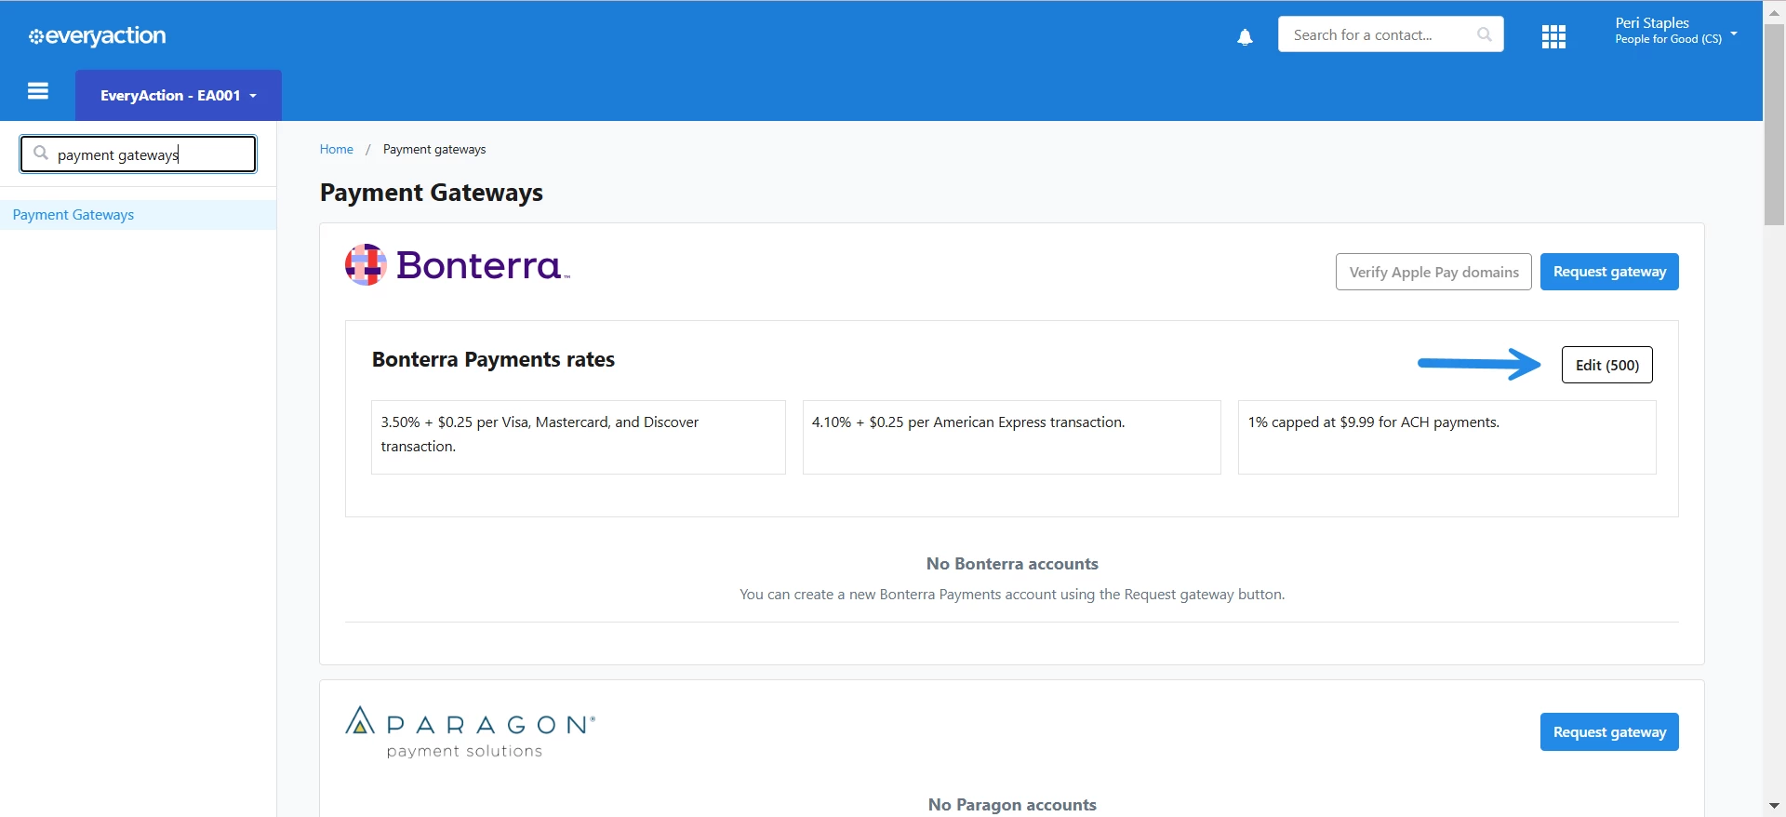Screen dimensions: 1786x817
Task: Click Verify Apple Pay domains button
Action: pos(1433,272)
